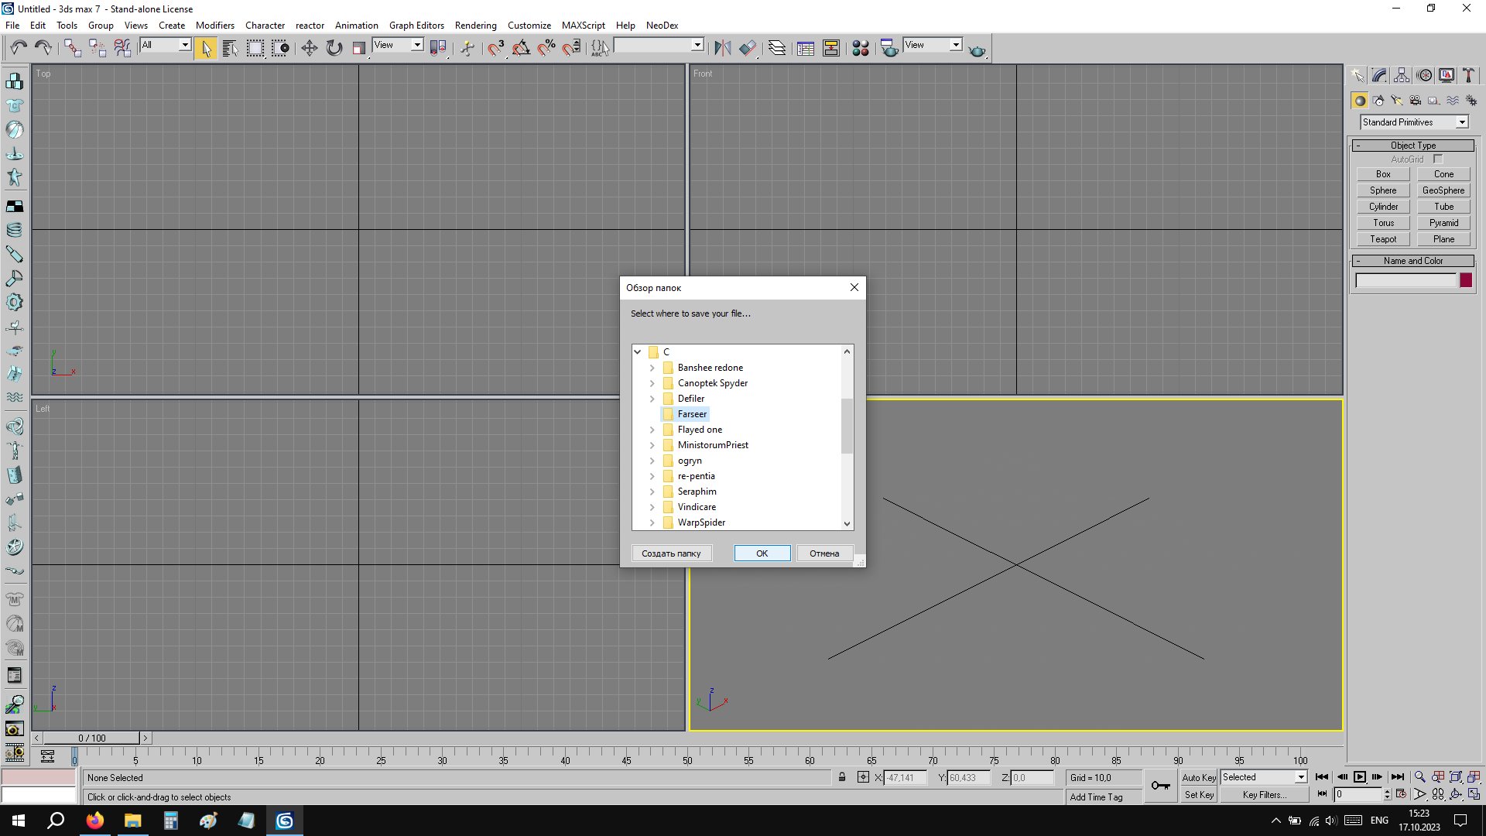
Task: Collapse the C folder tree node
Action: (x=638, y=351)
